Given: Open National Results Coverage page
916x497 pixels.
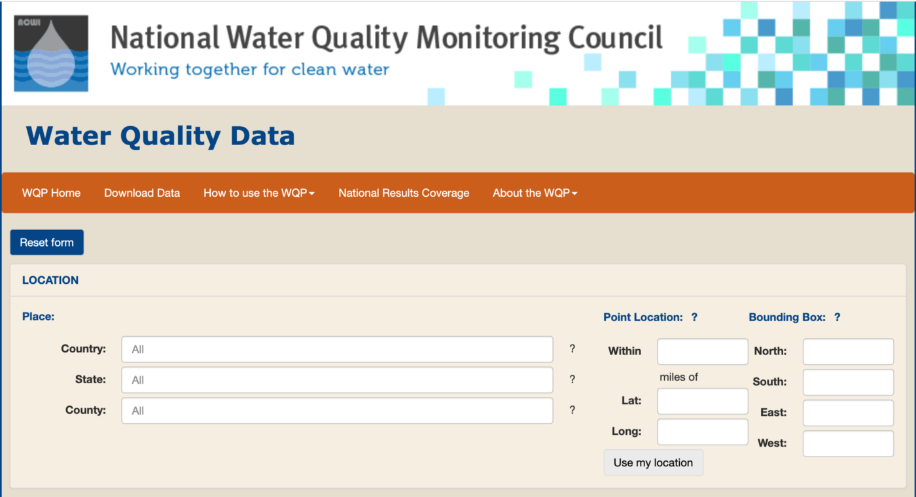Looking at the screenshot, I should [404, 193].
